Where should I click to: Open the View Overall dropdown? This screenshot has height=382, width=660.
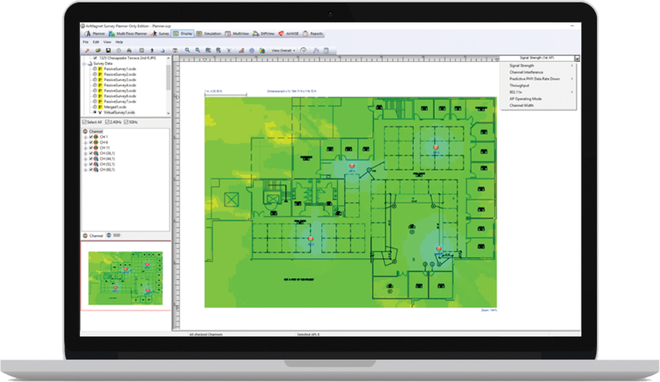click(x=284, y=51)
